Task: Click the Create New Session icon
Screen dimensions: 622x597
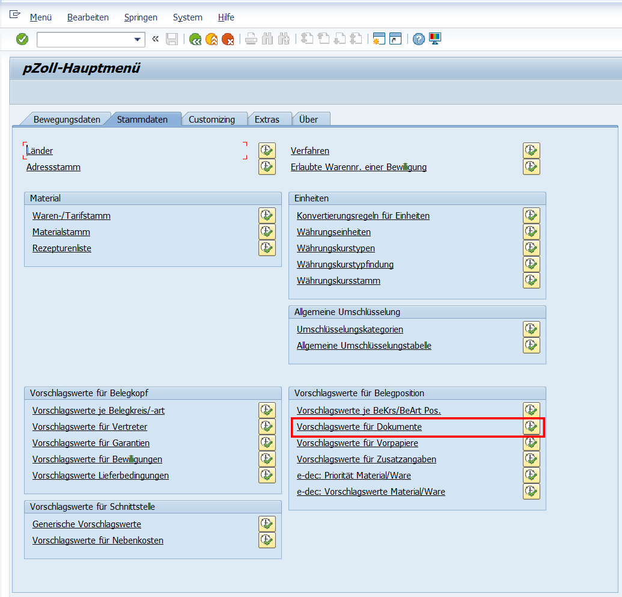Action: point(379,40)
